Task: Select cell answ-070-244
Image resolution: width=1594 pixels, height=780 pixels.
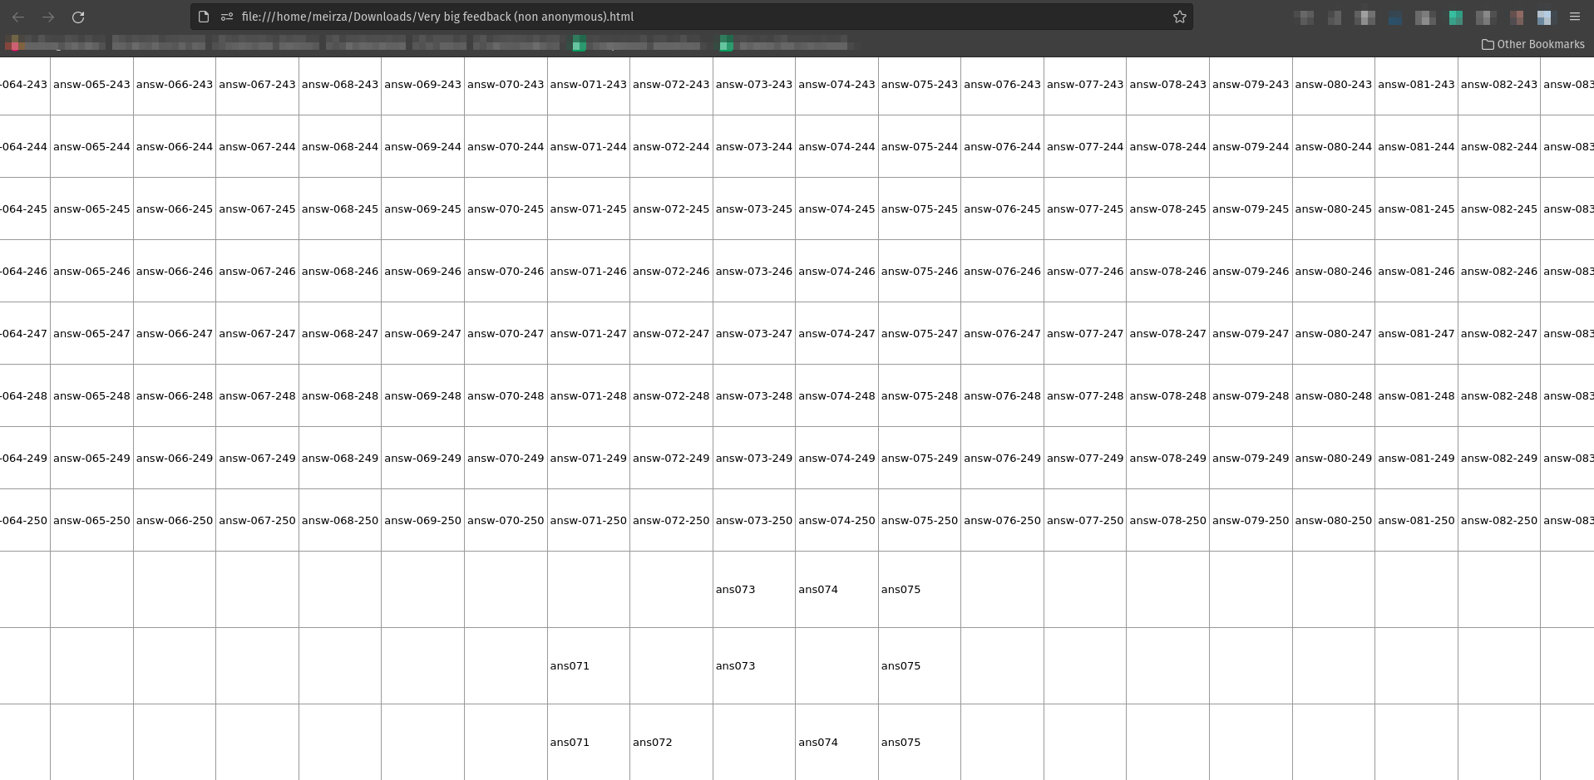Action: (x=506, y=146)
